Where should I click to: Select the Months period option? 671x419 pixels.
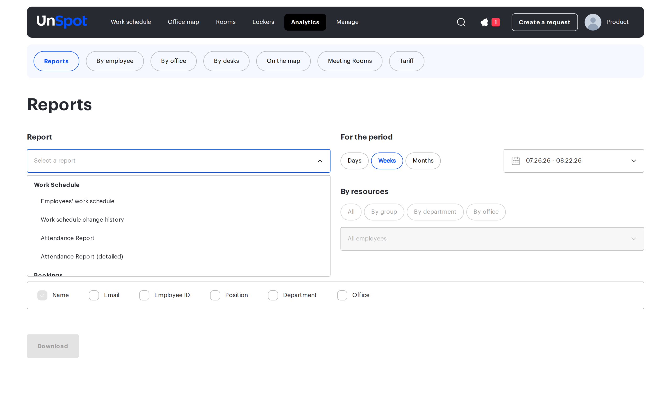click(x=423, y=161)
